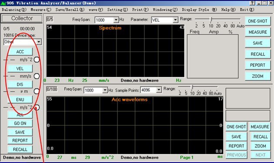Click the Spectrum ONE-SHOT button
274x163 pixels.
[257, 21]
